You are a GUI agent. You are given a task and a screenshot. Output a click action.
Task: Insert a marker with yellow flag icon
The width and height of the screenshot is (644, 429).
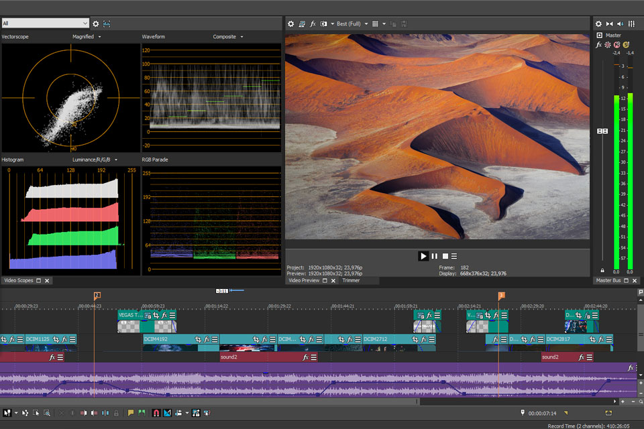[x=131, y=413]
